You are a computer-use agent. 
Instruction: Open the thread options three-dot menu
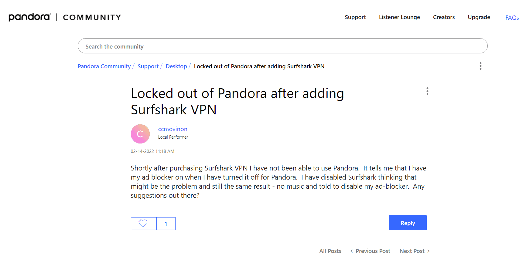click(x=480, y=66)
